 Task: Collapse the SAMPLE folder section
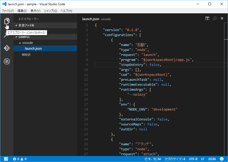[x=24, y=37]
